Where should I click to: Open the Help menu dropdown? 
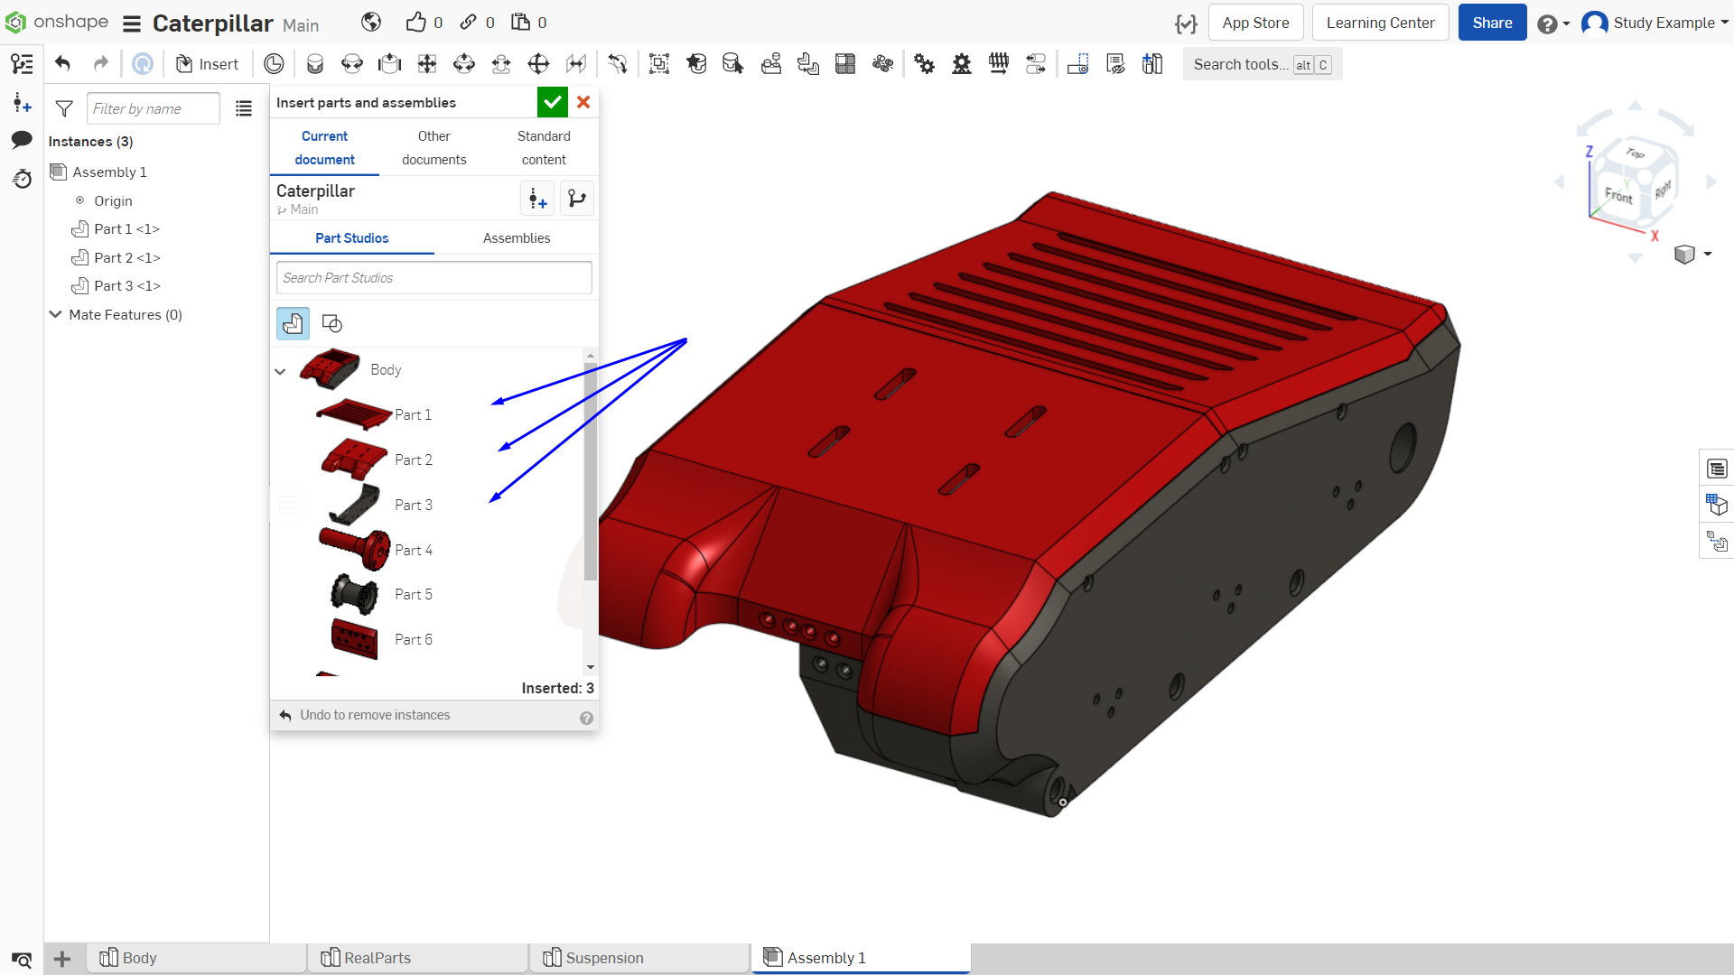click(1553, 23)
